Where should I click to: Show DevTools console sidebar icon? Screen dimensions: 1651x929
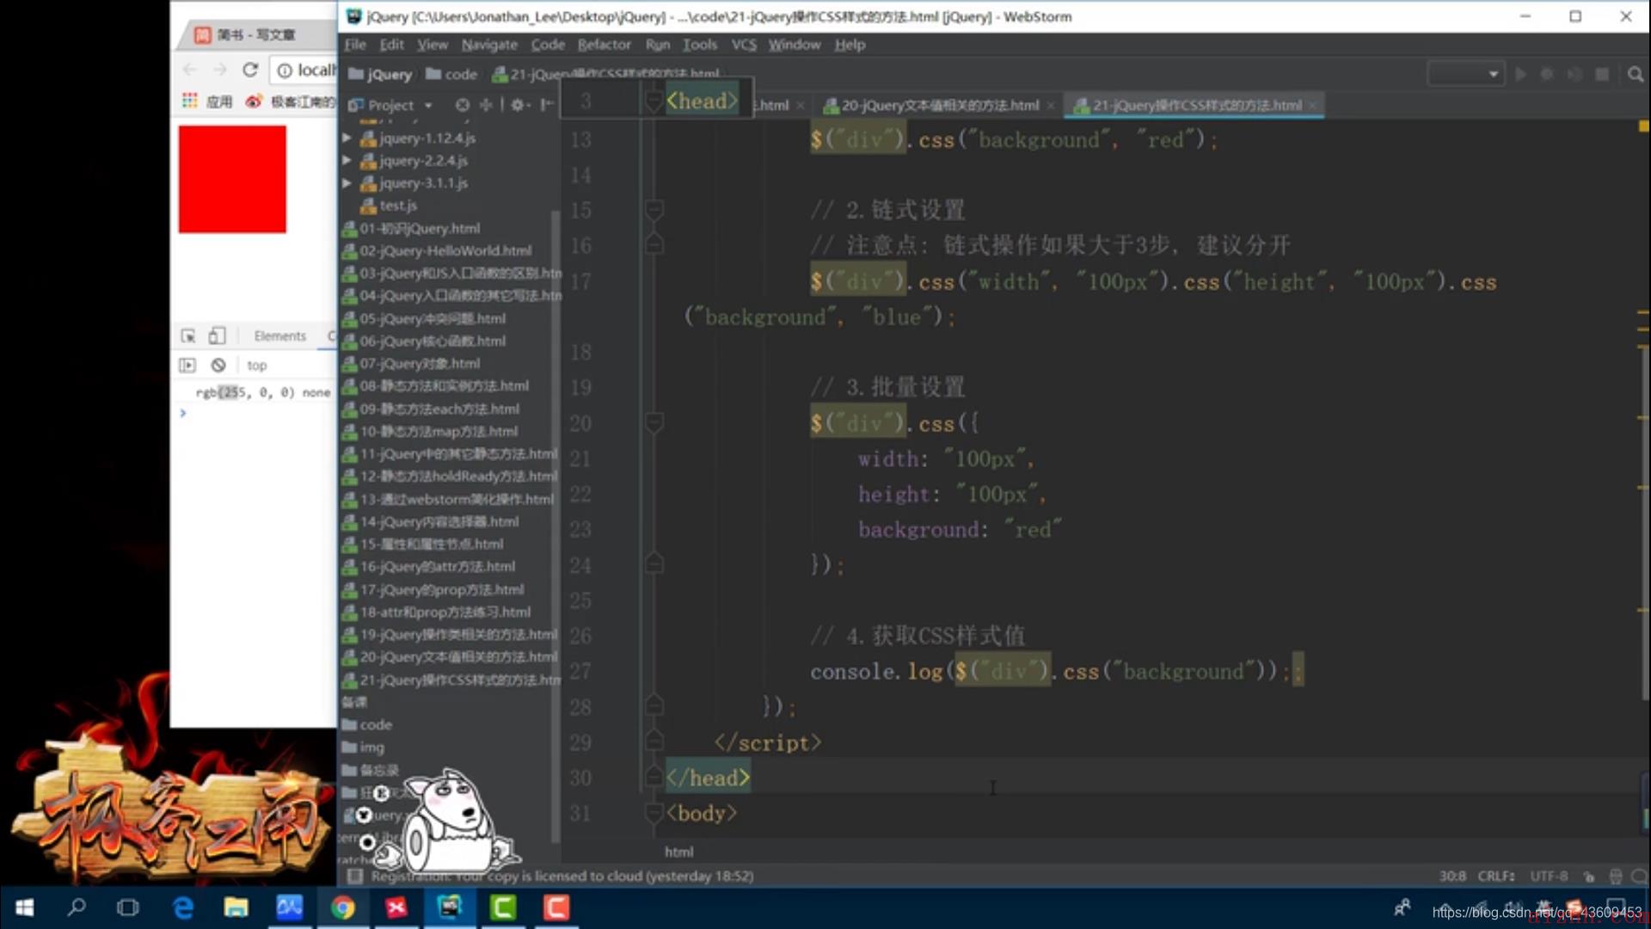pyautogui.click(x=187, y=365)
